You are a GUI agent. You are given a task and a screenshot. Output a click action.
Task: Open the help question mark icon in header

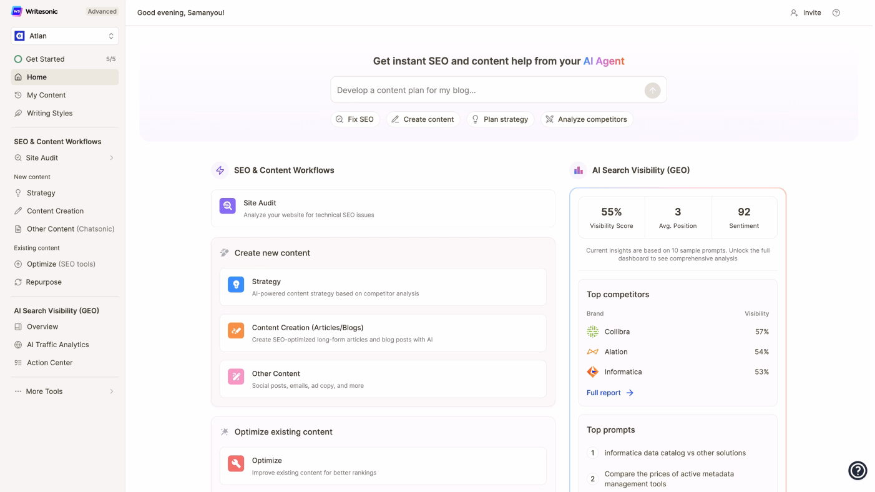[836, 12]
